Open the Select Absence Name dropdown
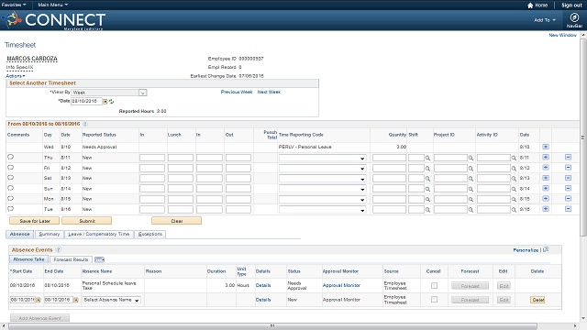The width and height of the screenshot is (587, 330). coord(112,300)
